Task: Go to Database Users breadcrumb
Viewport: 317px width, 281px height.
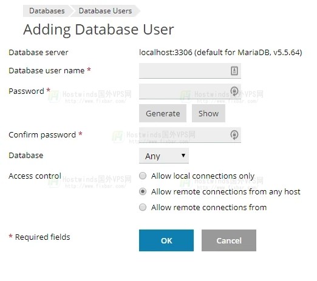Action: pos(105,11)
